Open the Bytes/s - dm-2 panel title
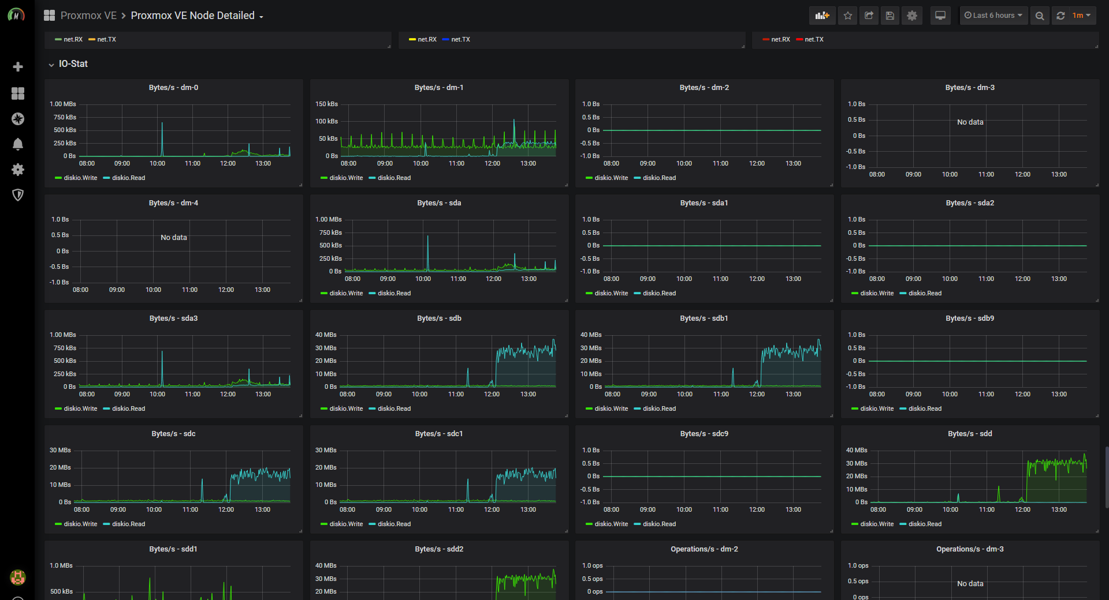The image size is (1109, 600). tap(704, 88)
